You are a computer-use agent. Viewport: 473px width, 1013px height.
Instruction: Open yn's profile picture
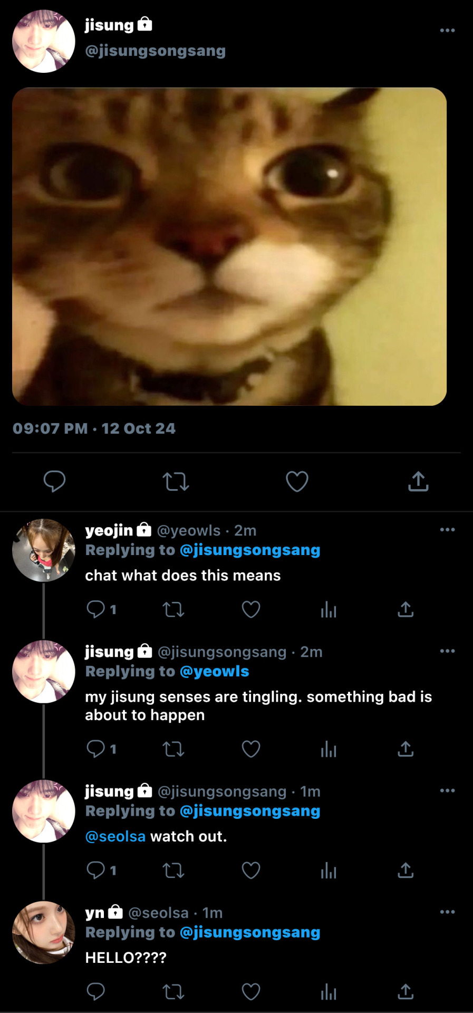click(44, 932)
